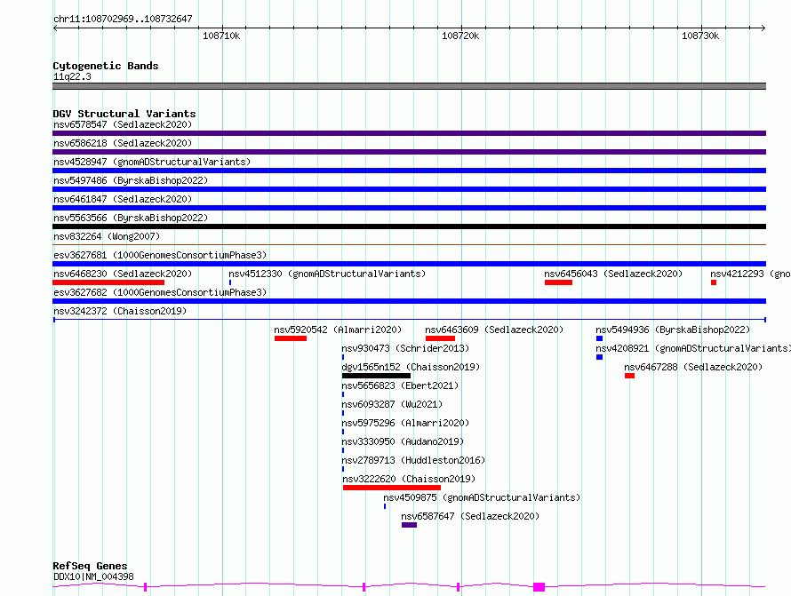Viewport: 791px width, 596px height.
Task: Select small red marker under nsv4212293
Action: click(x=714, y=282)
